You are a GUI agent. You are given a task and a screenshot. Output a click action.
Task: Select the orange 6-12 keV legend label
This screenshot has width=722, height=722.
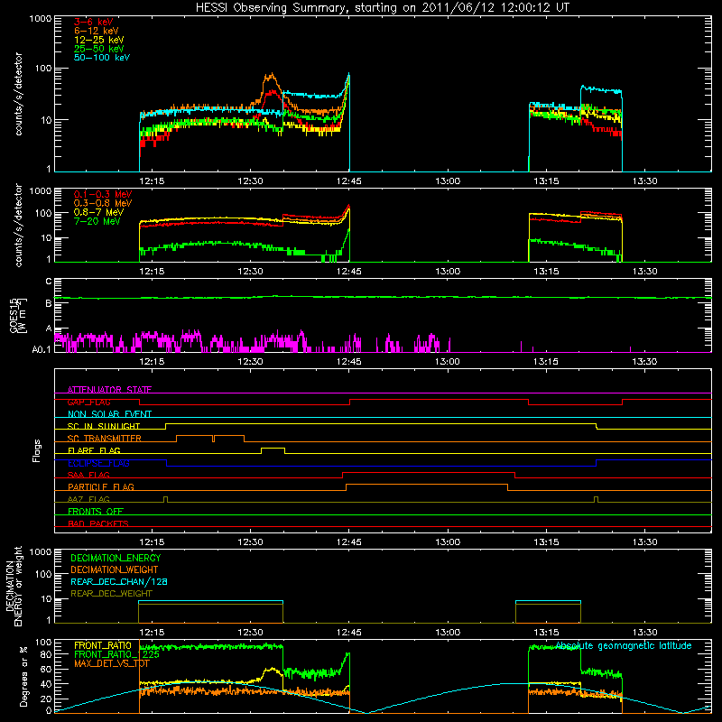(97, 31)
